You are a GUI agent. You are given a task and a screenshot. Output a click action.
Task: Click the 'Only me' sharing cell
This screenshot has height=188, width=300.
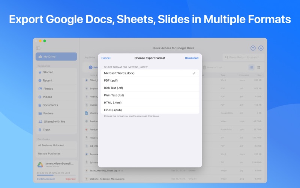coord(192,179)
